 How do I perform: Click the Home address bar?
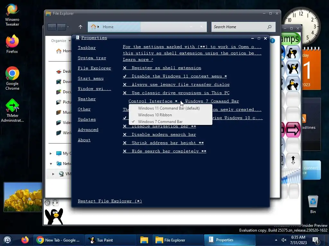coord(147,27)
